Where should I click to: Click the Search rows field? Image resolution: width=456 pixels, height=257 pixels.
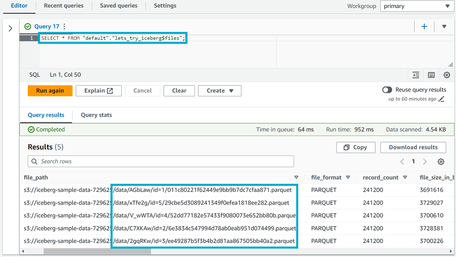click(x=160, y=161)
